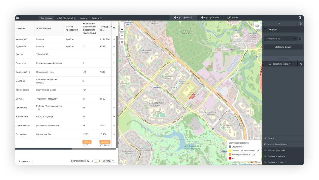
Task: Select page 1 in pagination
Action: pos(96,161)
